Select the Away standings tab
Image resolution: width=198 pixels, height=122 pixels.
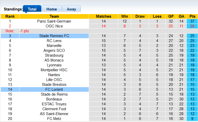(x=71, y=9)
